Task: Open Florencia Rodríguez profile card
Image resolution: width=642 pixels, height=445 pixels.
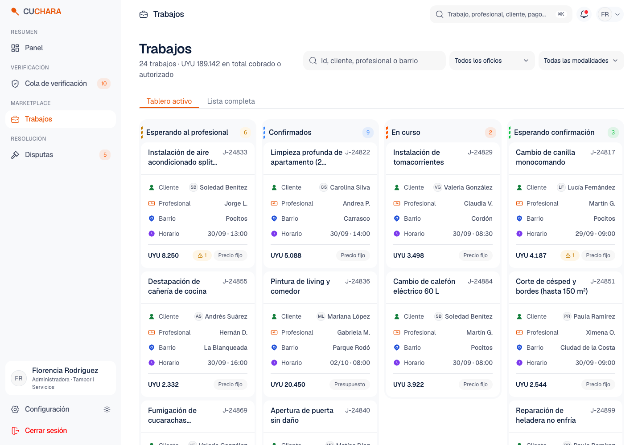Action: (x=61, y=378)
